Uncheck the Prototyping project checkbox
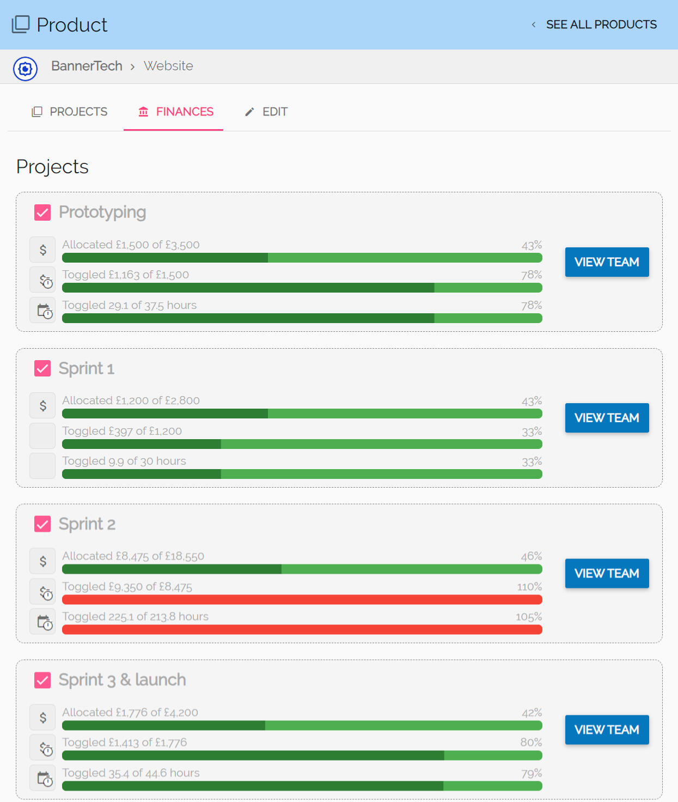 (x=42, y=212)
